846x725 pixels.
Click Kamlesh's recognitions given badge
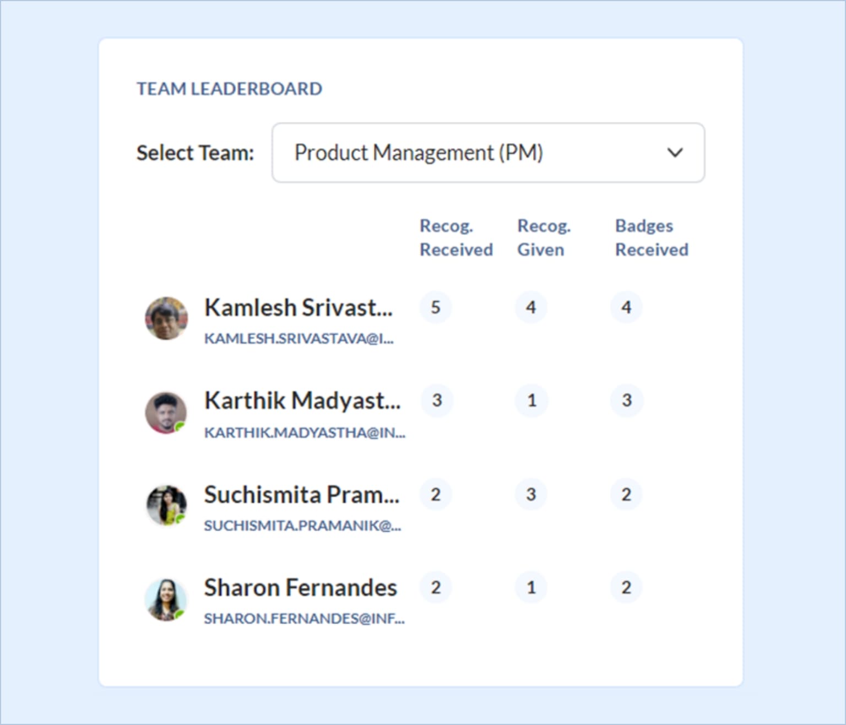coord(531,307)
